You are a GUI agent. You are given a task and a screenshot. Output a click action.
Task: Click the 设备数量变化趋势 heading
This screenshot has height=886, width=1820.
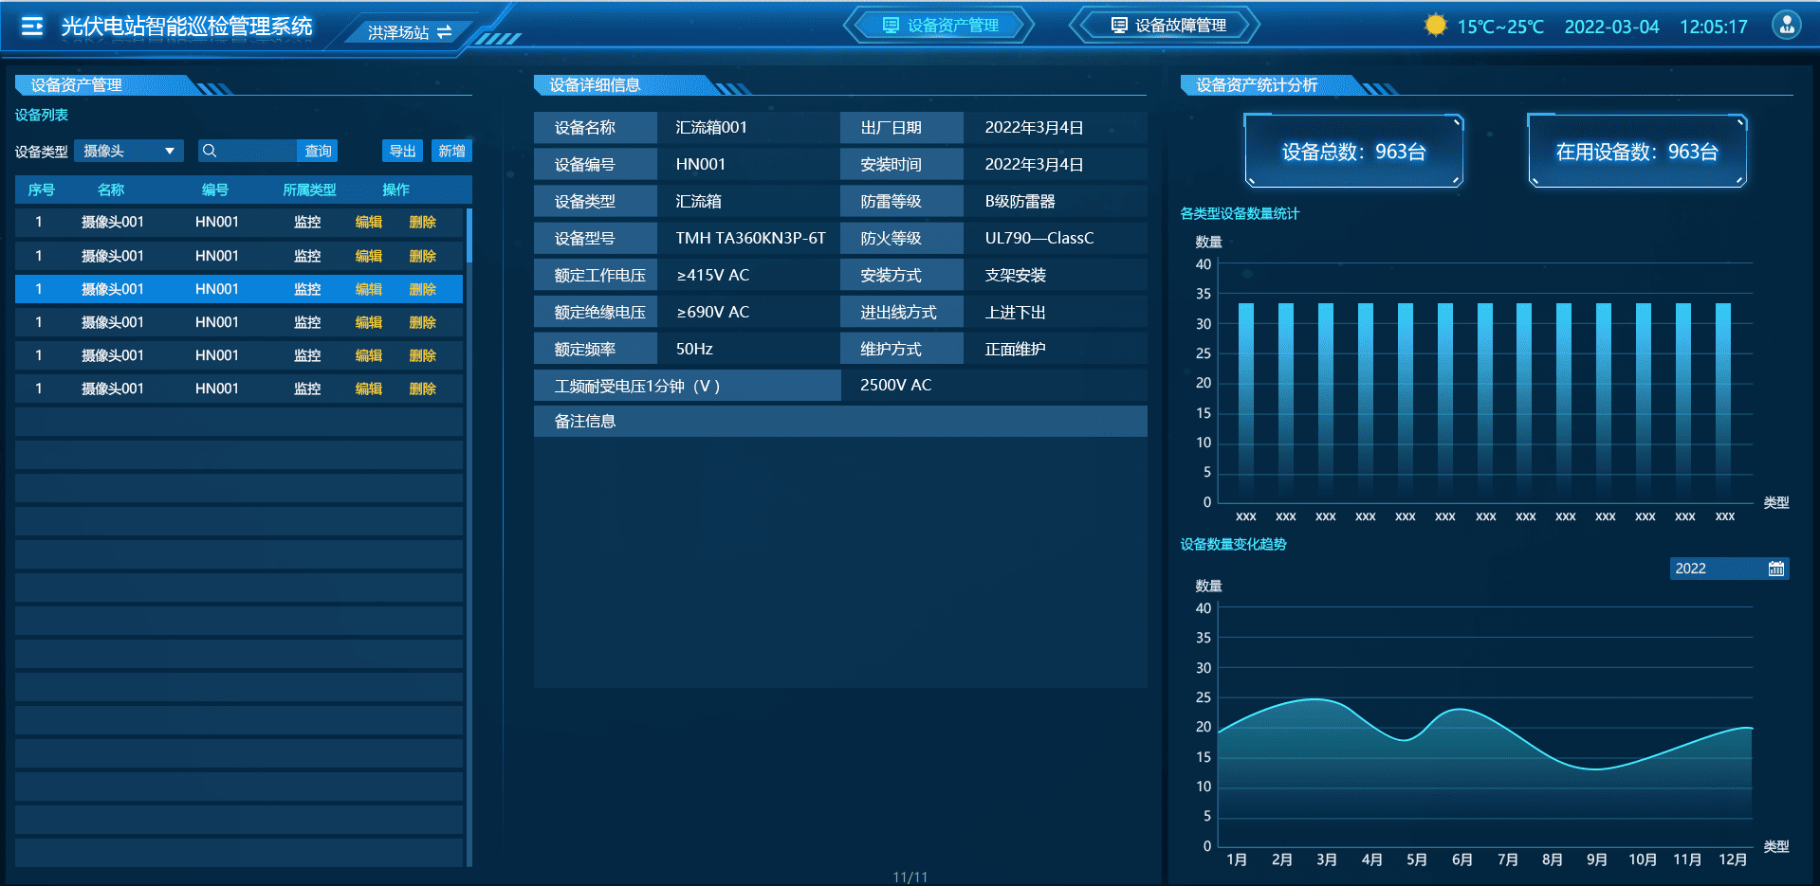[x=1233, y=544]
